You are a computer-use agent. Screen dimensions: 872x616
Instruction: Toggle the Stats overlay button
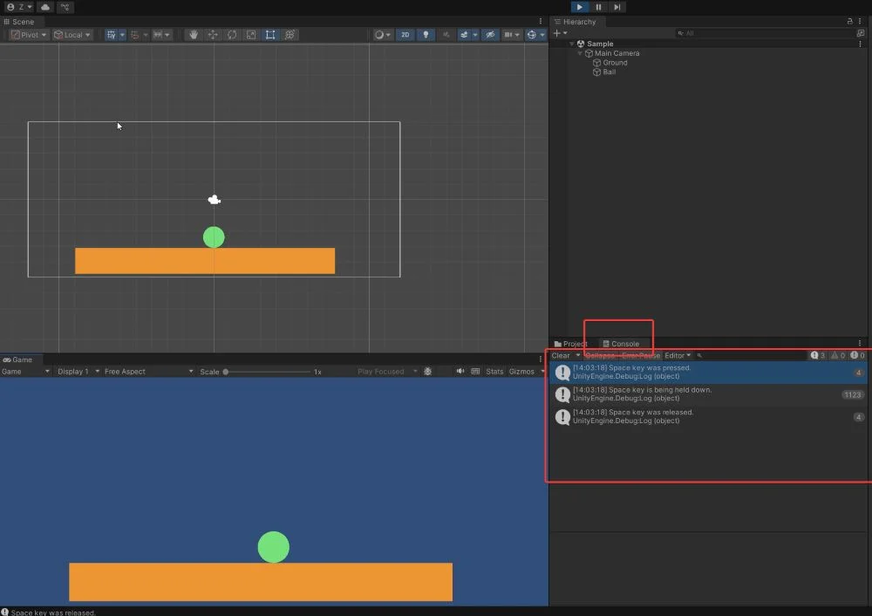click(494, 372)
